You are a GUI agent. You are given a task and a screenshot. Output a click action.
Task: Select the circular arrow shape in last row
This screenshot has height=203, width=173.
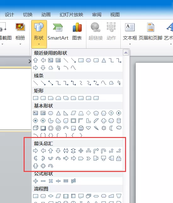[51, 166]
